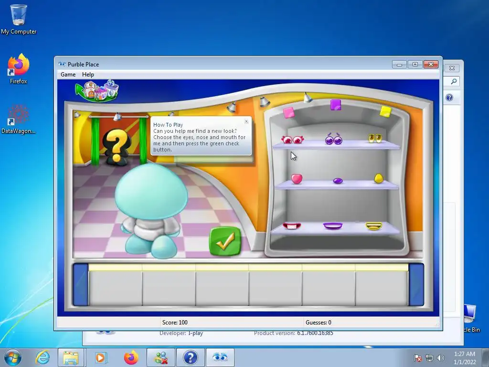489x367 pixels.
Task: Open the network icon in system tray
Action: click(x=429, y=358)
